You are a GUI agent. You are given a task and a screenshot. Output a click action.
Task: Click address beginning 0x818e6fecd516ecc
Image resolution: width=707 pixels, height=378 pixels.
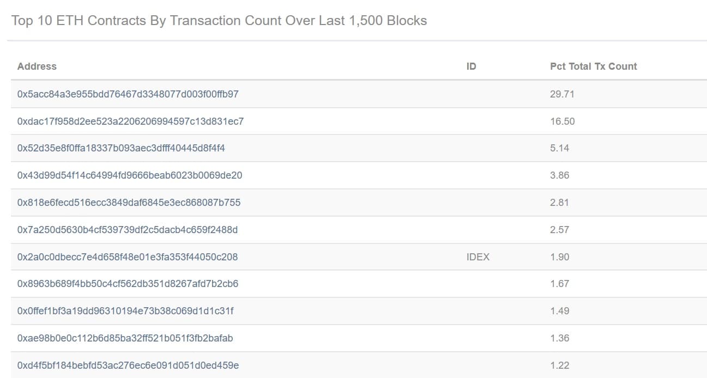pyautogui.click(x=129, y=203)
